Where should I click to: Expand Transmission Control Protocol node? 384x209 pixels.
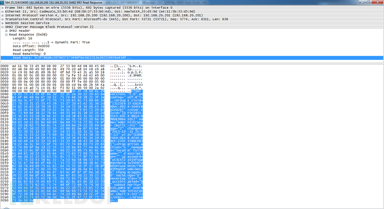point(2,19)
